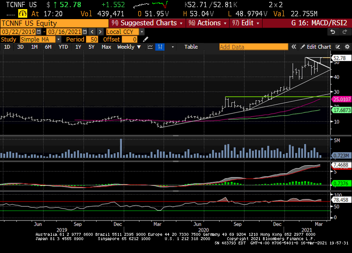The image size is (352, 253).
Task: Click the H 53.04 high value
Action: point(198,14)
